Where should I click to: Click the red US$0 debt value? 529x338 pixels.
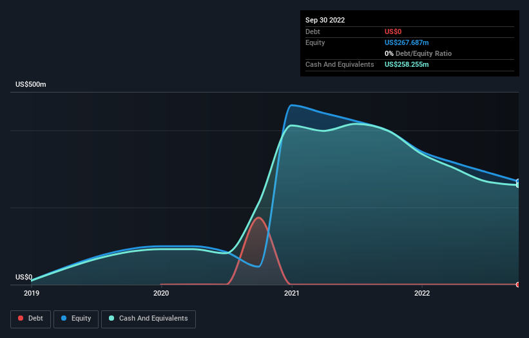[x=393, y=31]
